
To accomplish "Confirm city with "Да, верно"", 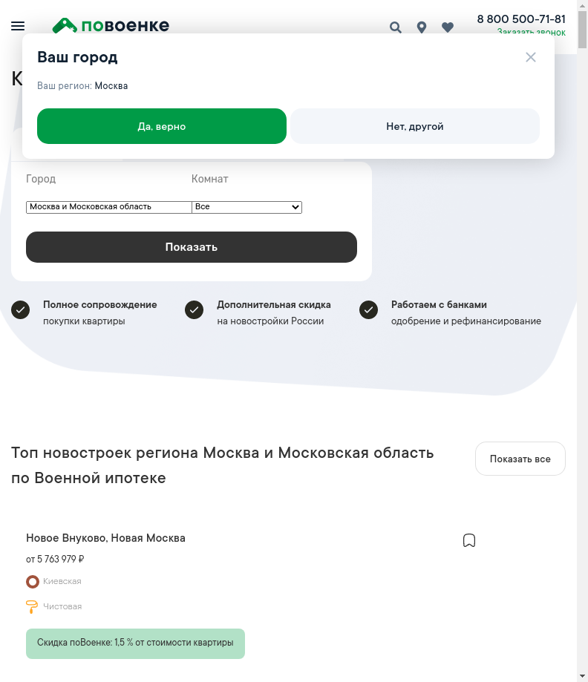I will (162, 126).
